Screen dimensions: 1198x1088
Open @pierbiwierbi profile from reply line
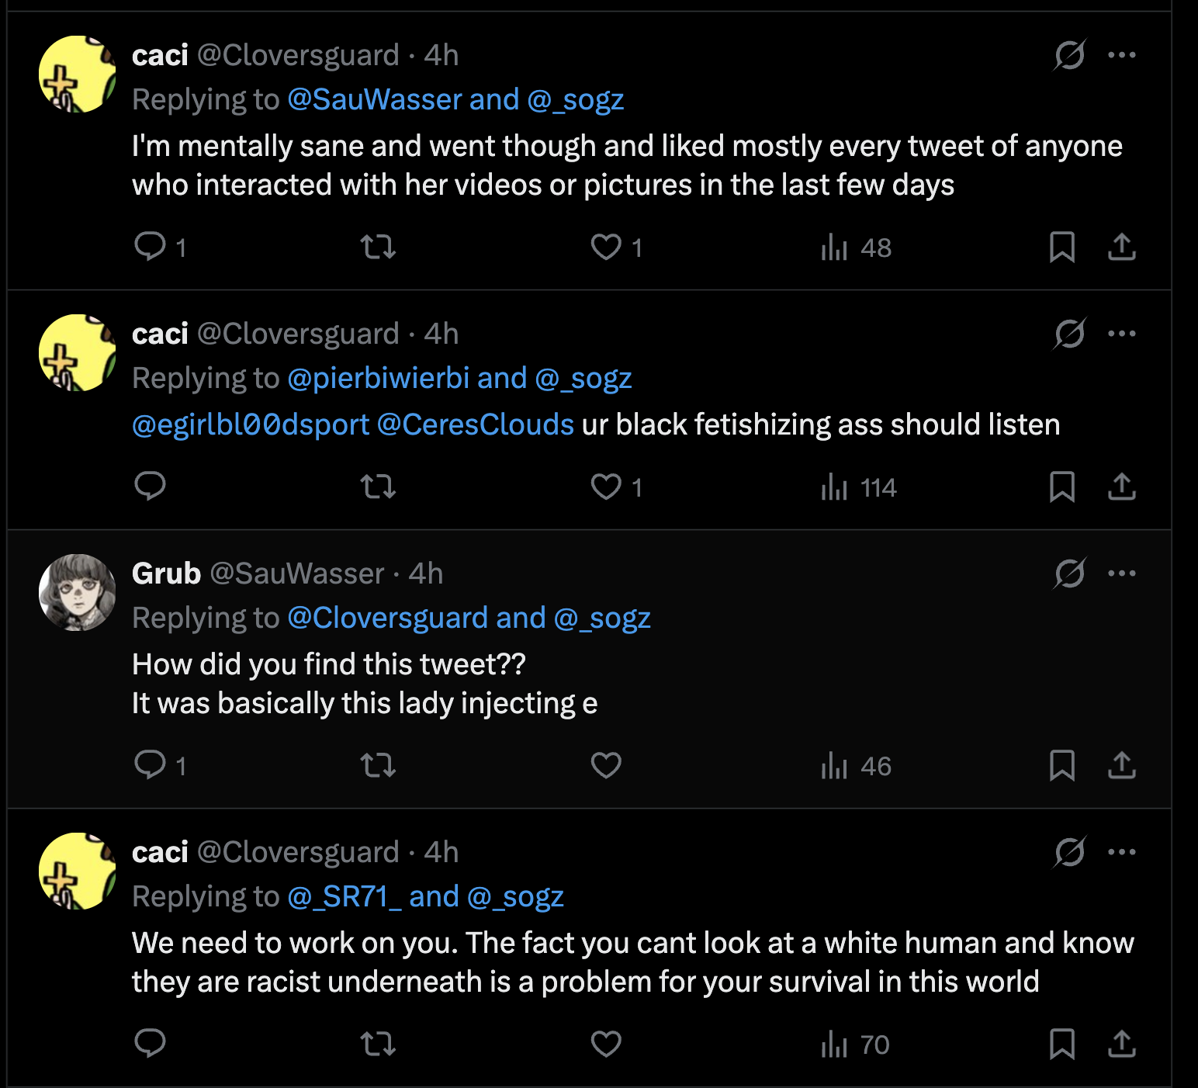[x=379, y=379]
